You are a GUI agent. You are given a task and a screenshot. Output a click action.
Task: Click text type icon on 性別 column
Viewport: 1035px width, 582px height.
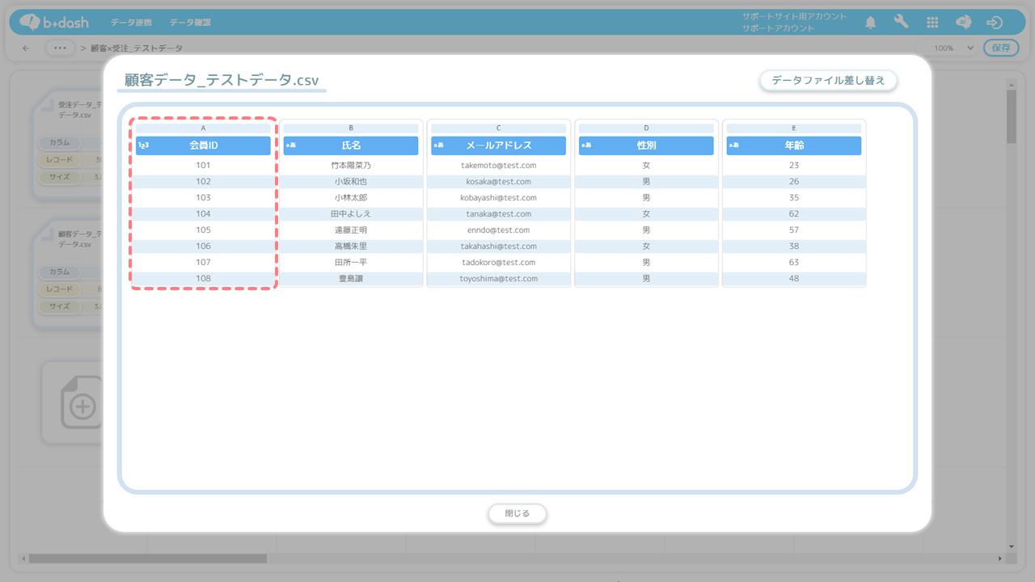[586, 145]
